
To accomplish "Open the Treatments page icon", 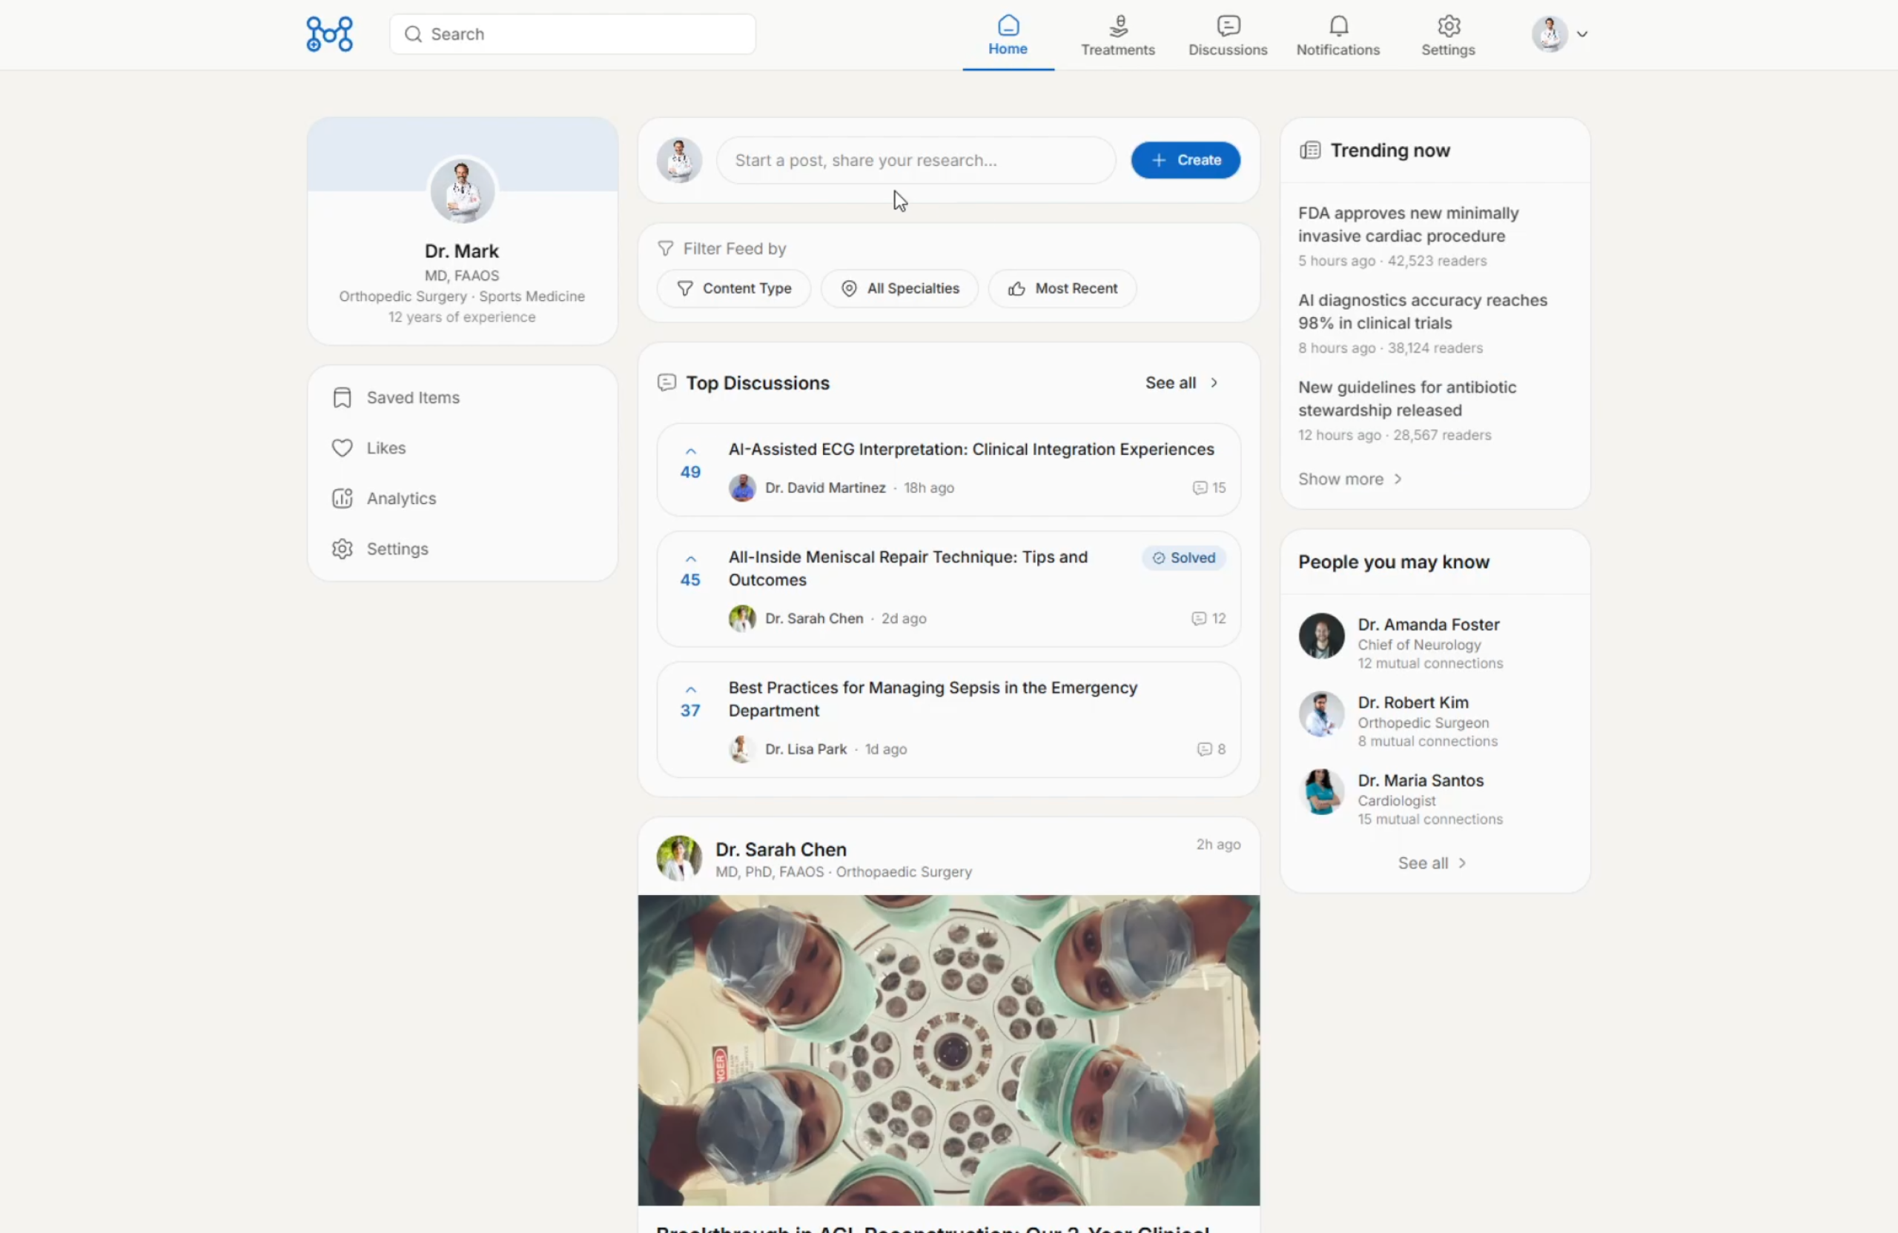I will click(x=1118, y=26).
